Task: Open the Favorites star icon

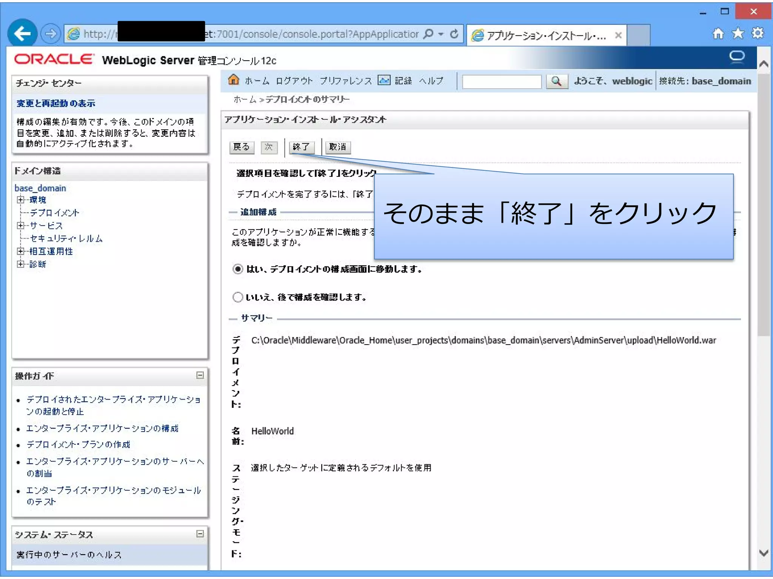Action: [738, 34]
